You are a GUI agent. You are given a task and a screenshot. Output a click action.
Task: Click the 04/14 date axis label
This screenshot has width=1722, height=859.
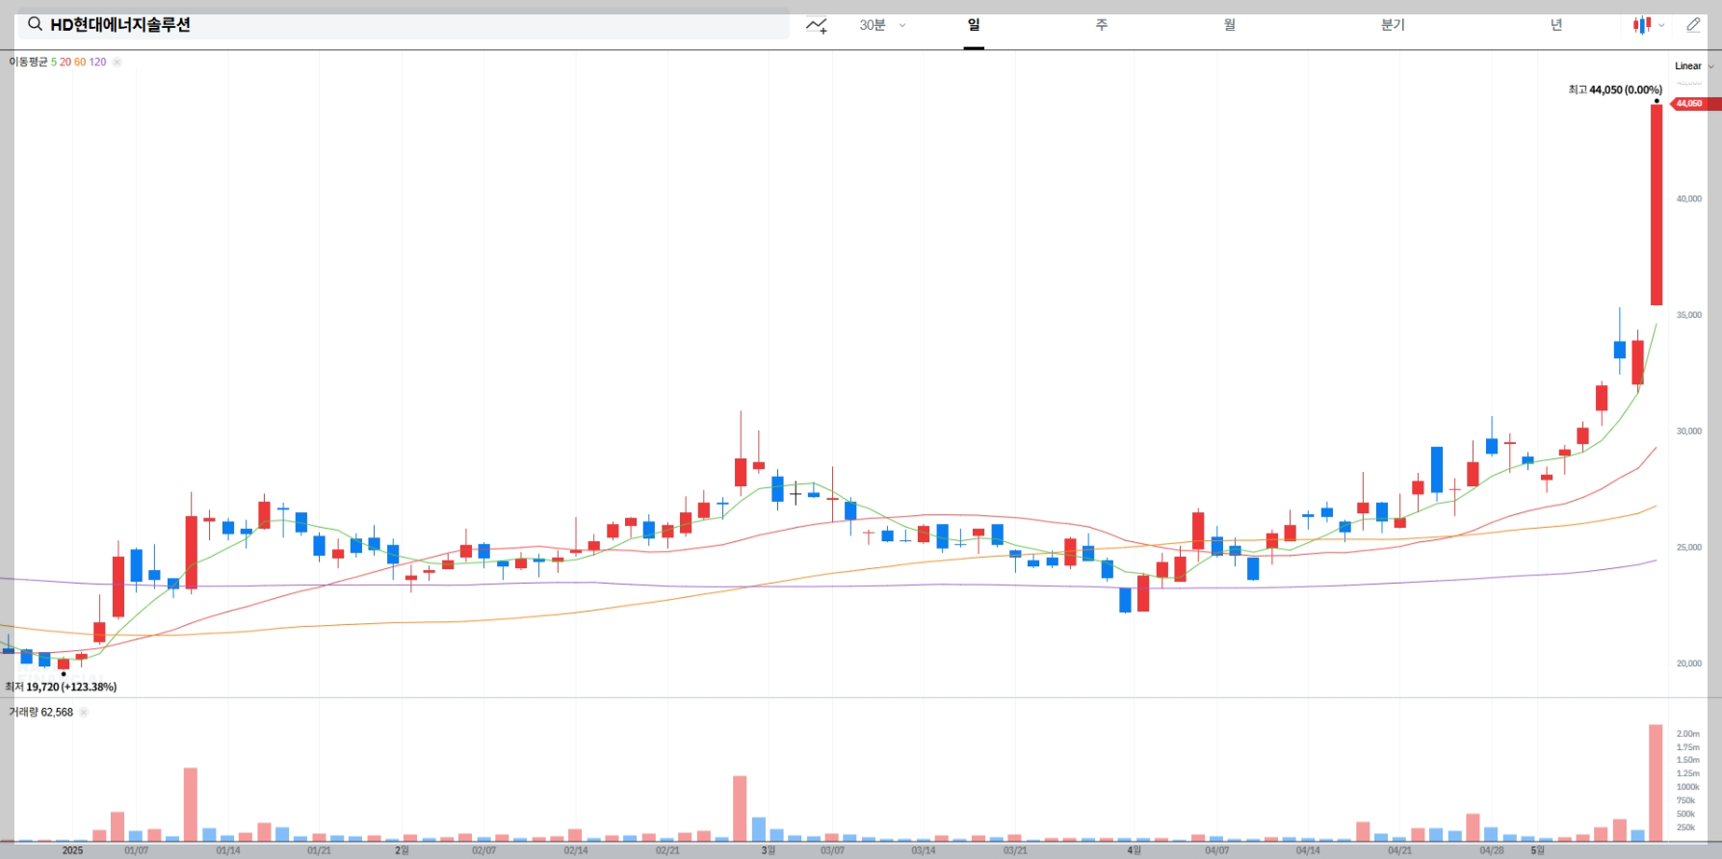[x=1308, y=850]
